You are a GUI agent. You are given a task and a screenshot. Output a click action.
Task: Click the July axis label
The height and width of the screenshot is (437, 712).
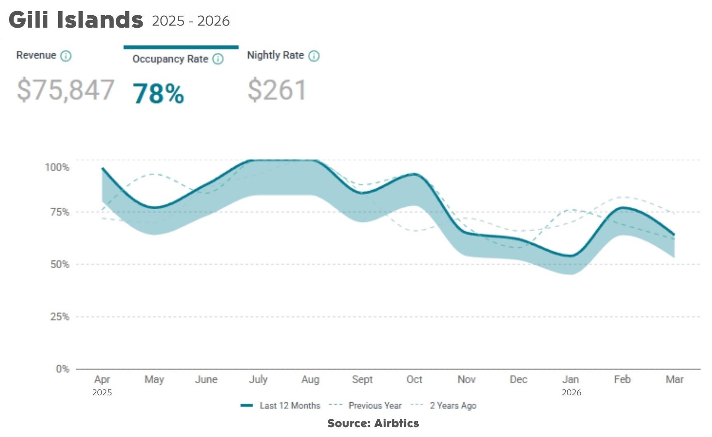point(258,379)
